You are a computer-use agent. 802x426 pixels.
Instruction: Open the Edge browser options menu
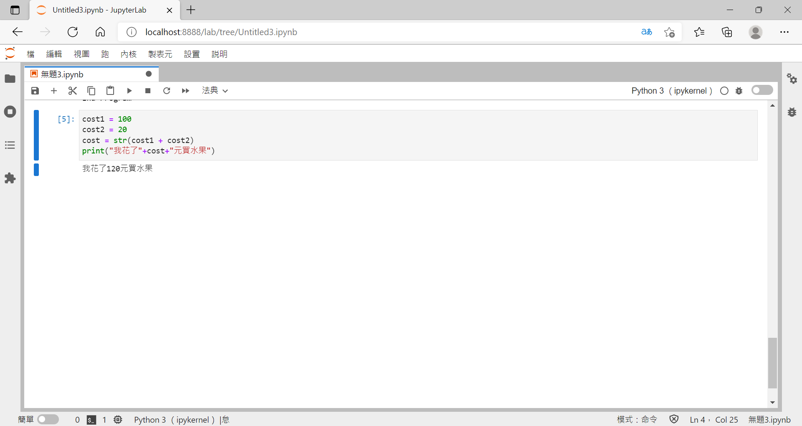785,32
